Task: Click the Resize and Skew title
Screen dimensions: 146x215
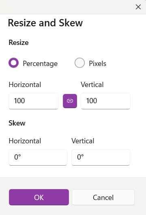Action: [x=45, y=23]
